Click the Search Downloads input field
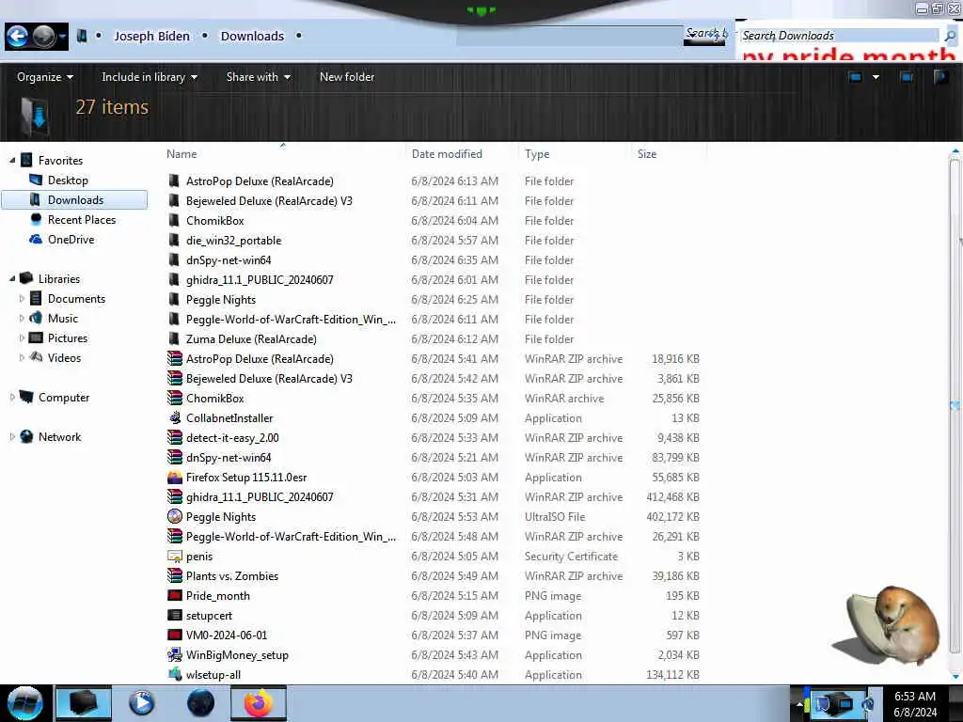 click(x=840, y=36)
